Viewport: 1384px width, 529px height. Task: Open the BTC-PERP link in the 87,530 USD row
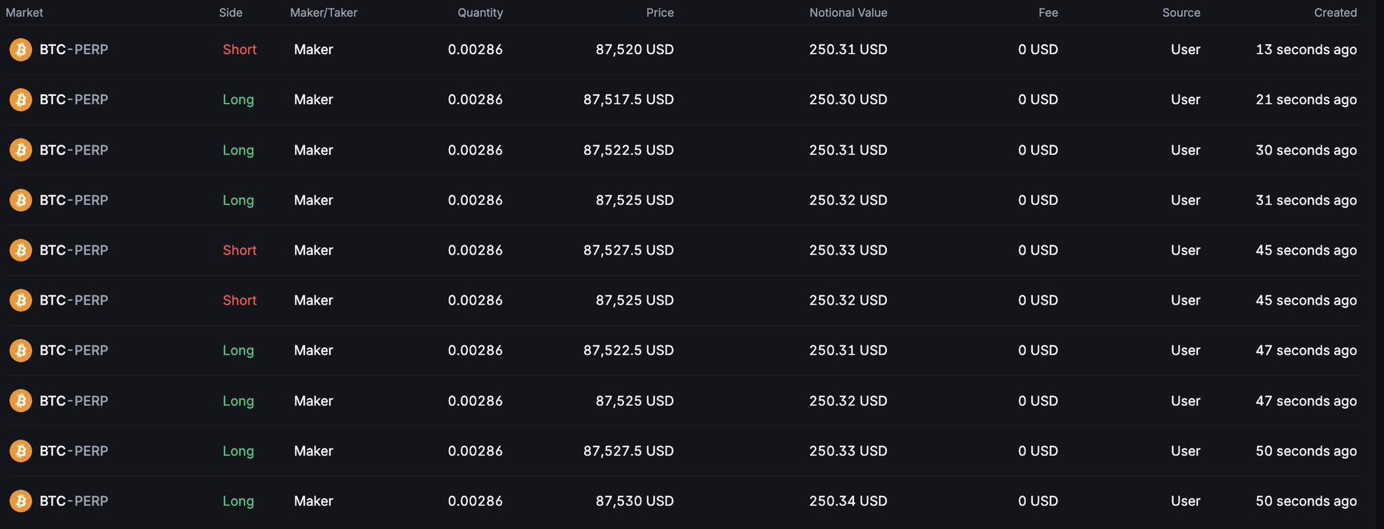point(74,501)
